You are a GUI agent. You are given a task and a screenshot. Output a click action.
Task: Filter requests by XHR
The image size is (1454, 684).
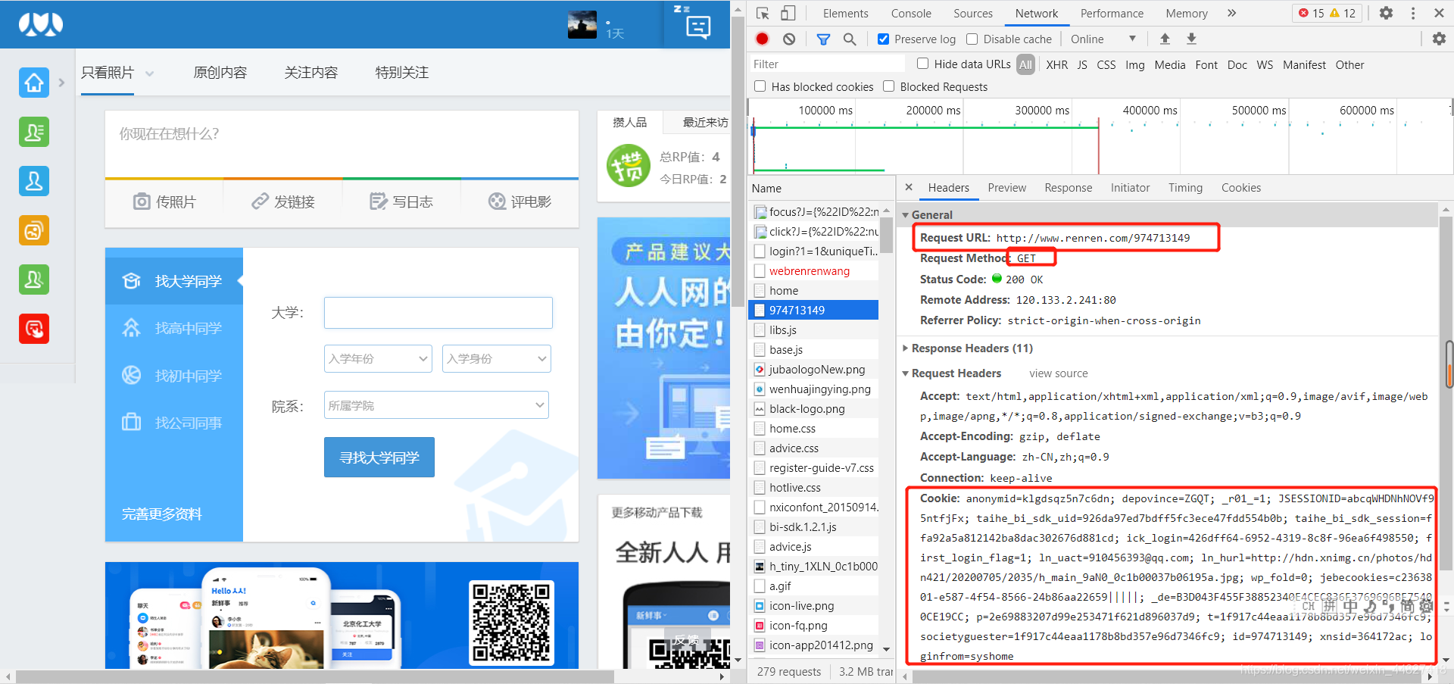coord(1056,65)
